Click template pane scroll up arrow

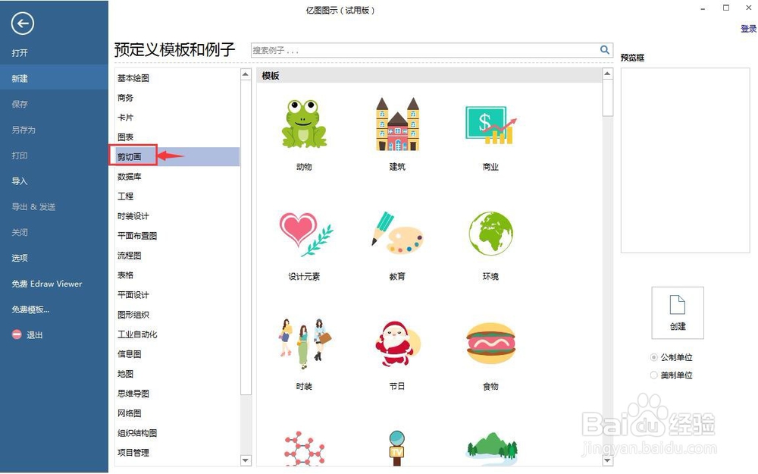[x=608, y=74]
